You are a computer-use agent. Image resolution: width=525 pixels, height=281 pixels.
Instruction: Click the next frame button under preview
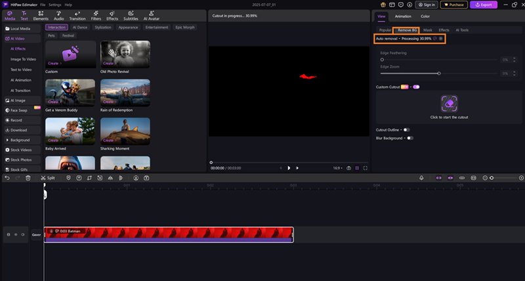coord(297,168)
